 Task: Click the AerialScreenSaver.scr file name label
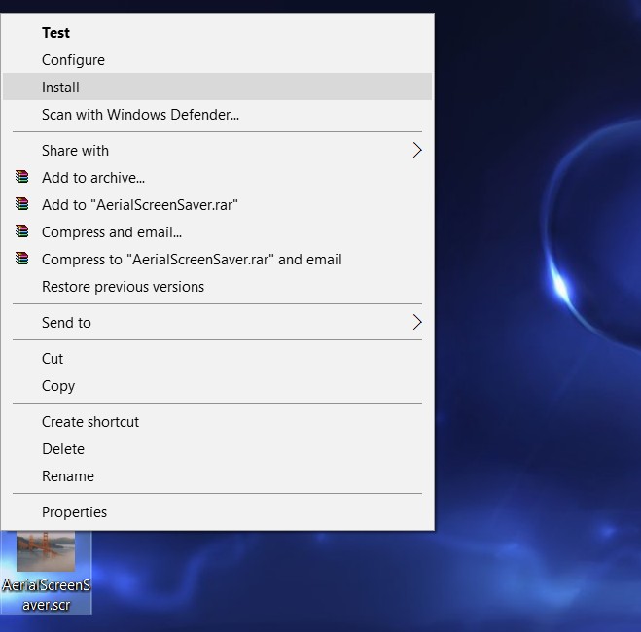(x=46, y=595)
